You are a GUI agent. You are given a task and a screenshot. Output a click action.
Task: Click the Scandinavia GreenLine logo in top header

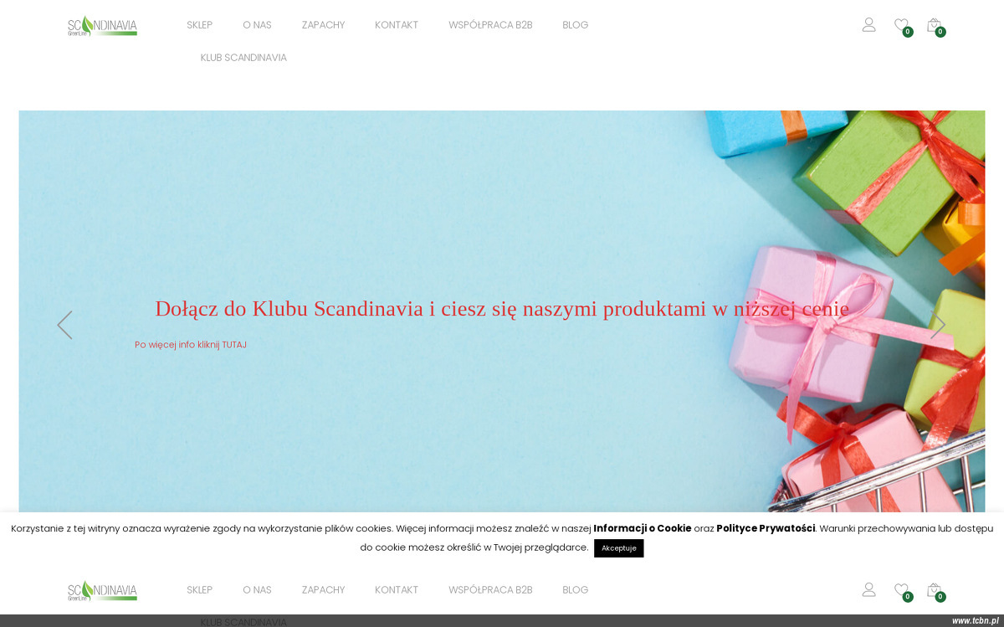pyautogui.click(x=102, y=26)
